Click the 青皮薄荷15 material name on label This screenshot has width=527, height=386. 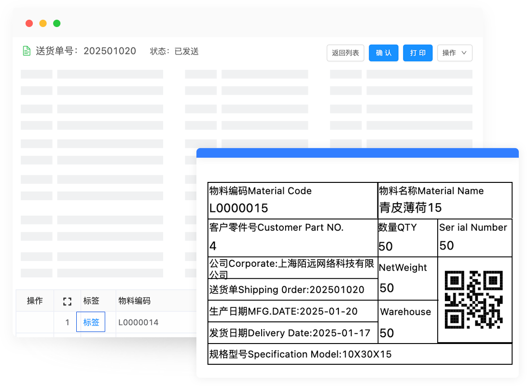410,207
